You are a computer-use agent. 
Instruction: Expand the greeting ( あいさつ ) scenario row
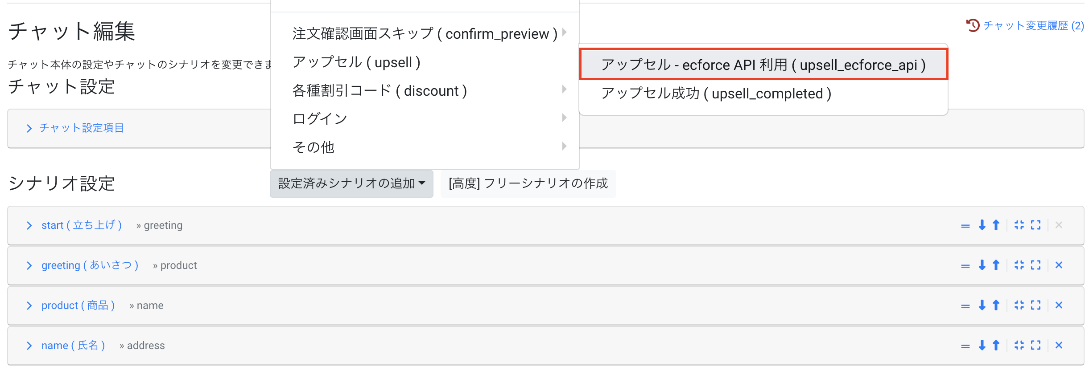click(x=89, y=265)
